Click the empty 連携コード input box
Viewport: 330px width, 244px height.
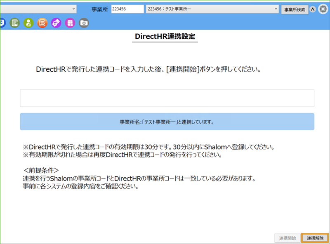coord(167,98)
